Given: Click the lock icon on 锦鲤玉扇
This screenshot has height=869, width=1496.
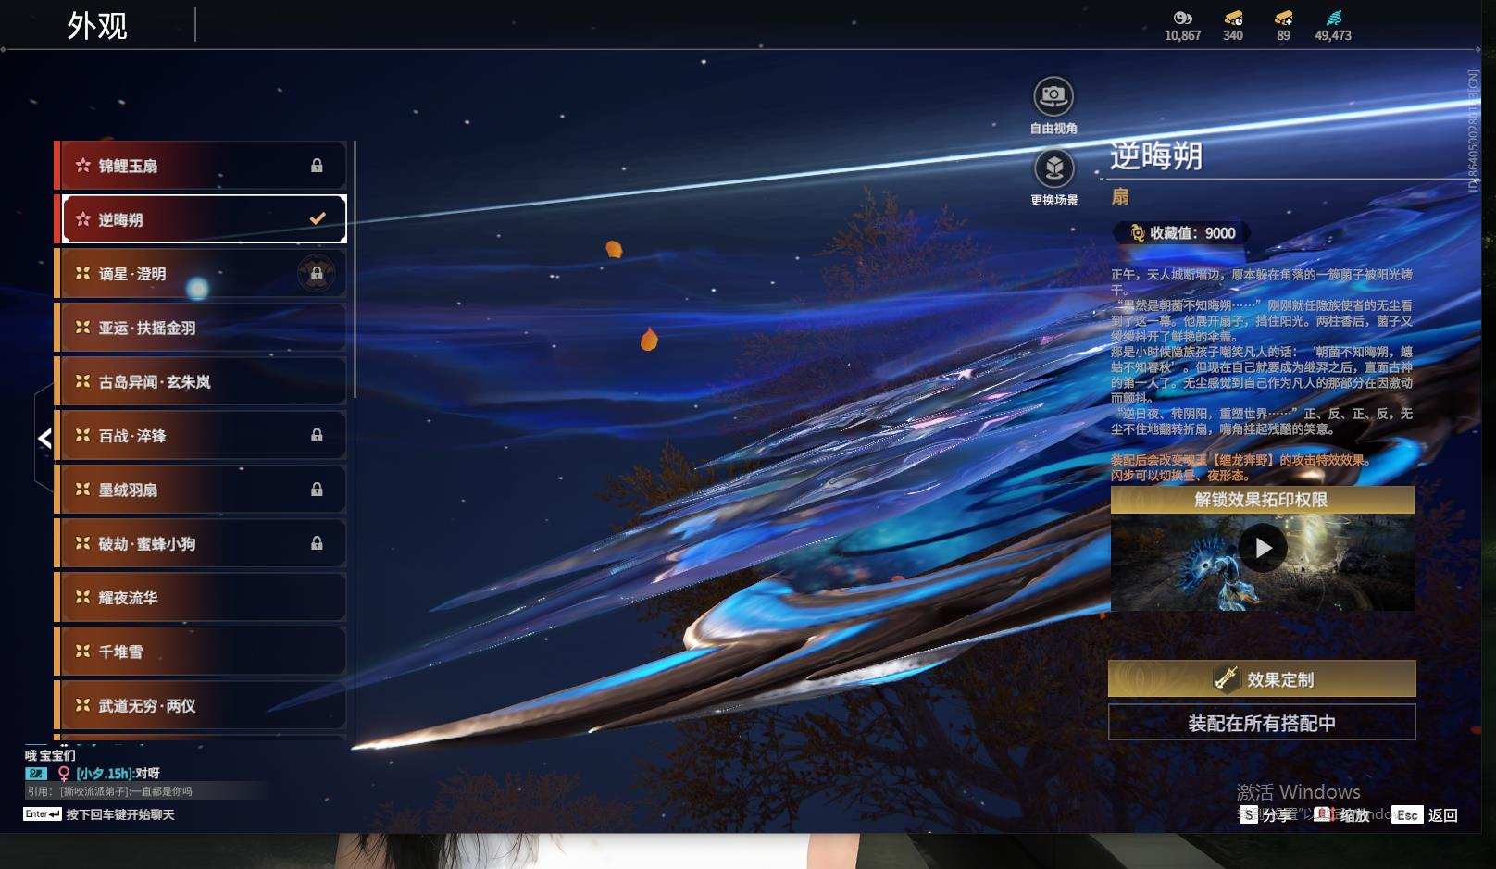Looking at the screenshot, I should pos(317,166).
